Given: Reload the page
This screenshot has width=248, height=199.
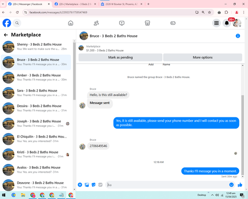Looking at the screenshot, I should (17, 12).
